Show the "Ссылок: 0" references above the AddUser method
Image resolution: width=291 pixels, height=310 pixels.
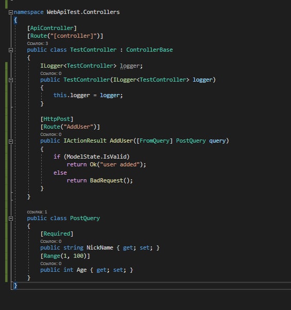pyautogui.click(x=51, y=134)
